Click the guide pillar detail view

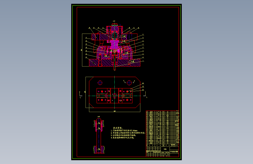click(99, 136)
